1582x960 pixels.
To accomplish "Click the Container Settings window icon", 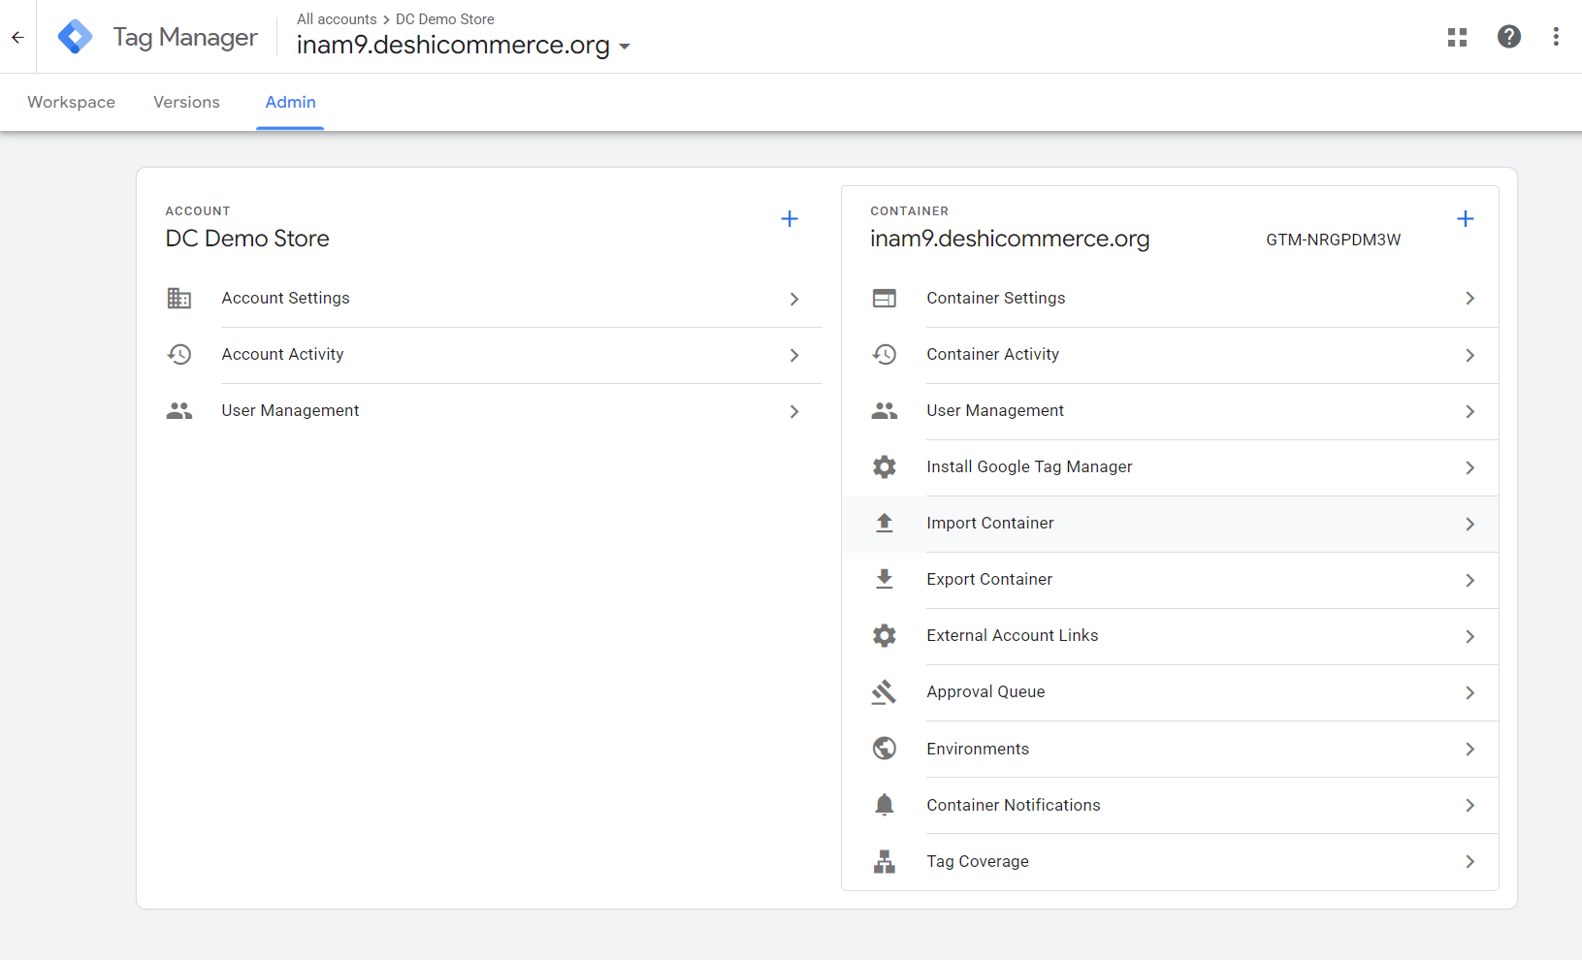I will click(x=885, y=299).
